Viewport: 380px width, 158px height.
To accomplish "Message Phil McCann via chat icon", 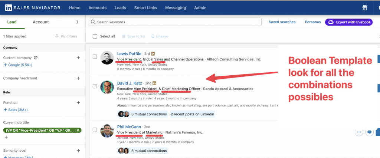I will [x=369, y=132].
